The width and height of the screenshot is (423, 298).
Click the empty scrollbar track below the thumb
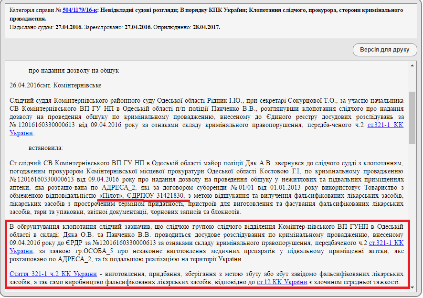(x=412, y=215)
